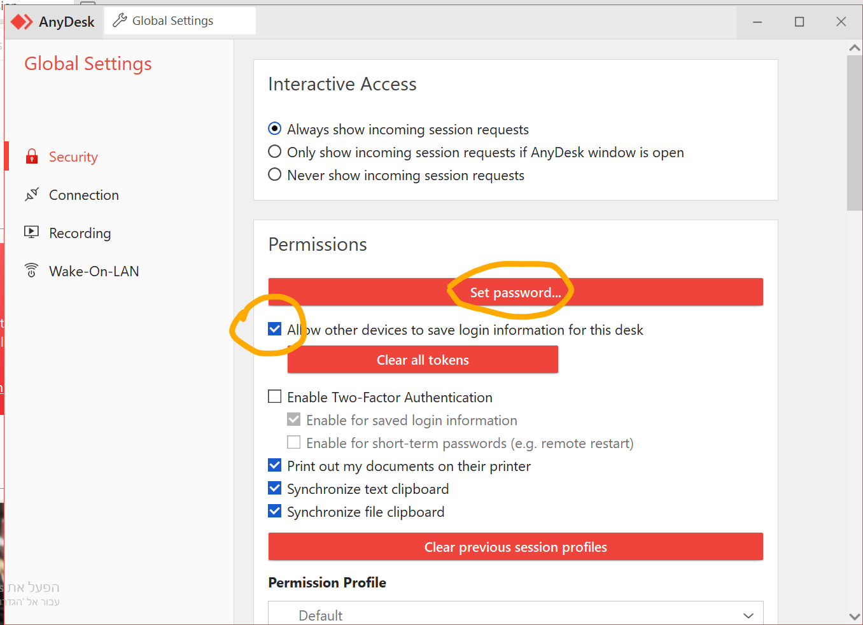Click the AnyDesk logo icon
Image resolution: width=863 pixels, height=625 pixels.
(x=22, y=22)
